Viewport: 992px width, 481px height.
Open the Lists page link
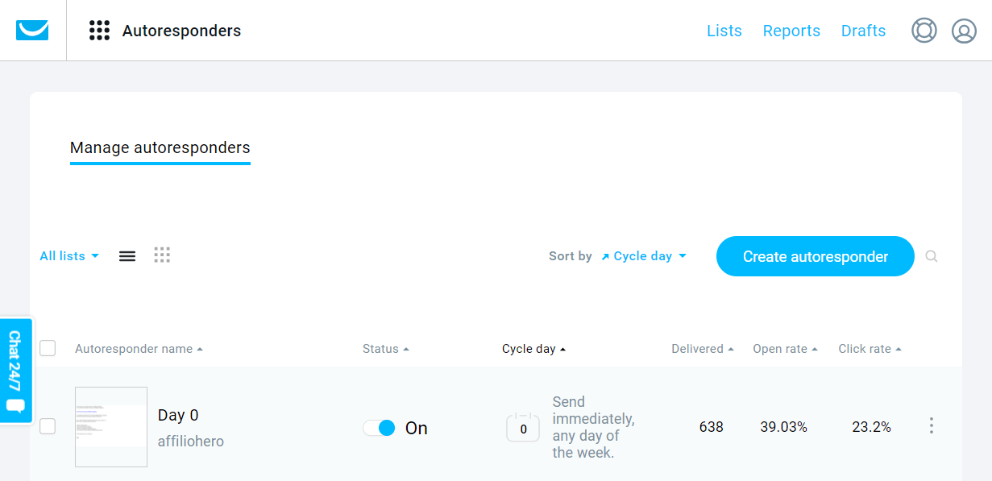(724, 31)
